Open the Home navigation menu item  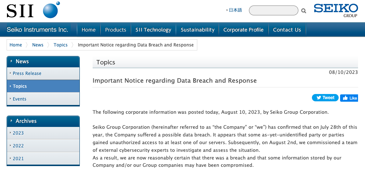(x=89, y=30)
